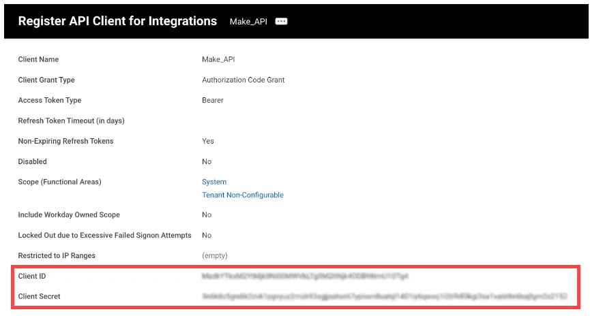
Task: Click the Client Name label
Action: pos(38,59)
